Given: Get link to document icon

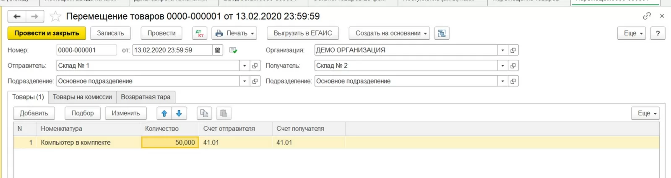Looking at the screenshot, I should (x=647, y=16).
